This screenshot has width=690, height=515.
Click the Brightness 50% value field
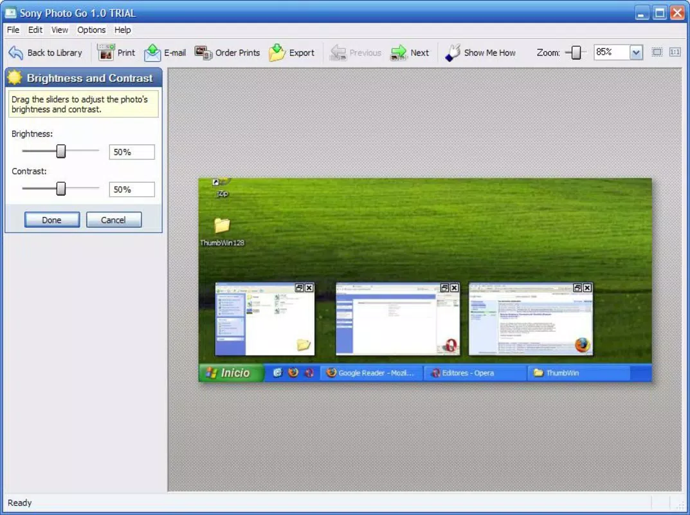pos(132,152)
